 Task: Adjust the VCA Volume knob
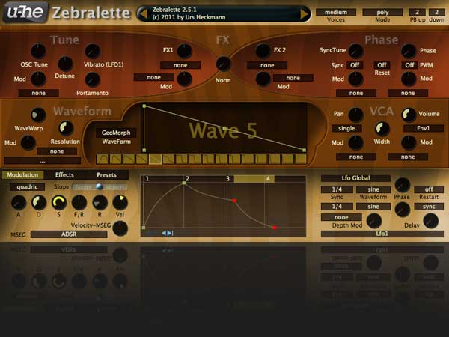click(x=409, y=115)
